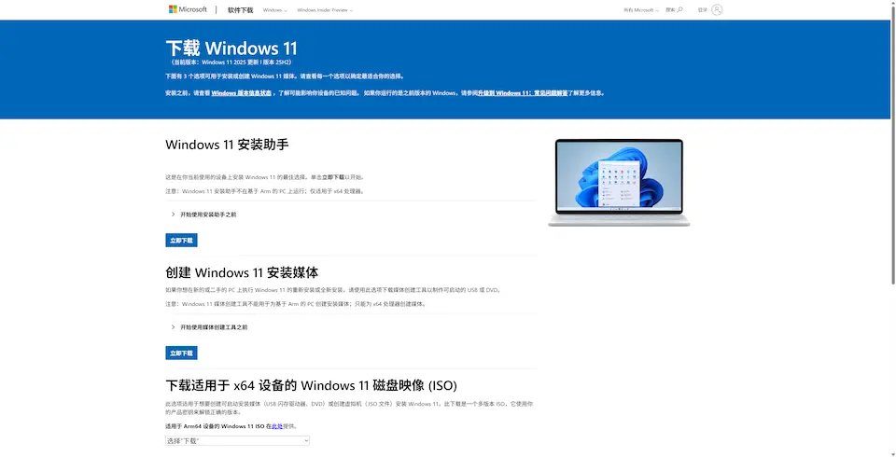Screen dimensions: 896x457
Task: Click the 下载 Windows 11 heading
Action: point(231,48)
